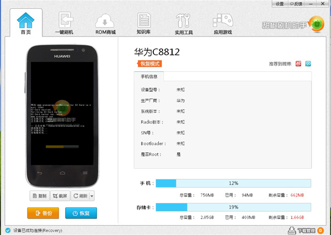Click the 截屏 screenshot button
Image resolution: width=331 pixels, height=235 pixels.
(60, 196)
